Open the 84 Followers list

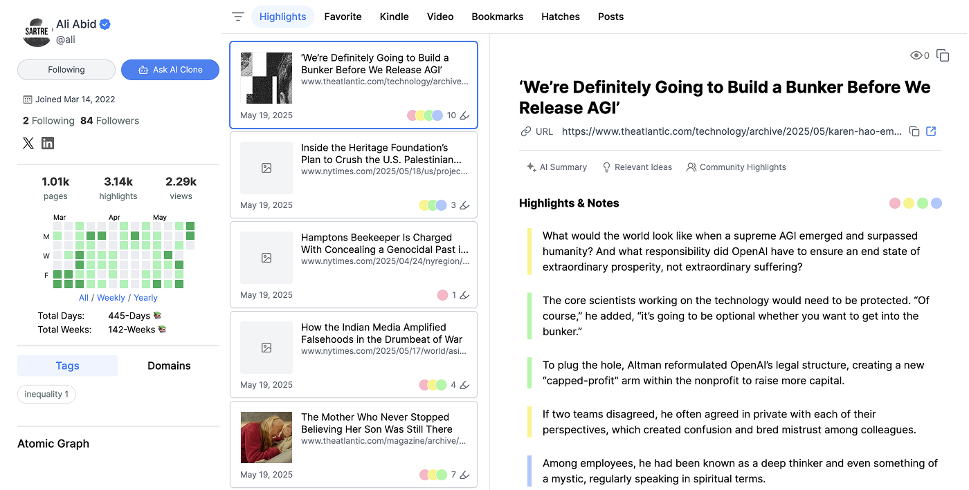click(109, 120)
